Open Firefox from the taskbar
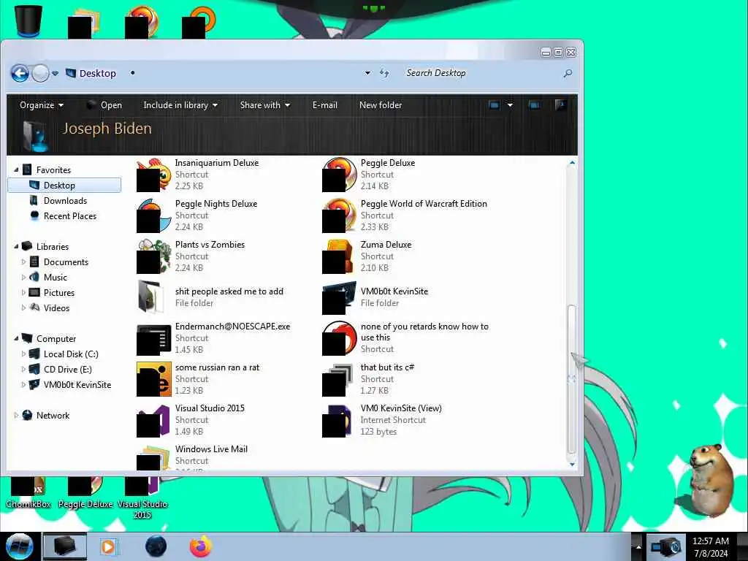748x561 pixels. coord(201,546)
